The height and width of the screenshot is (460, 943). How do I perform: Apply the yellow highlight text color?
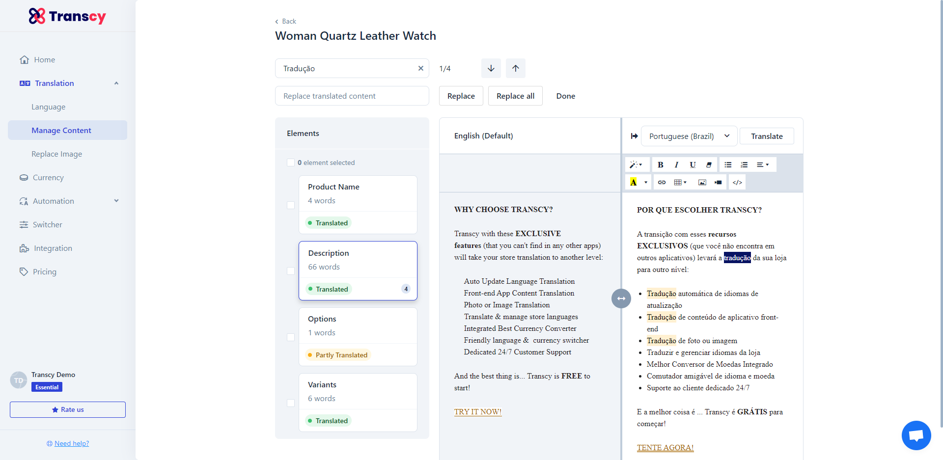[x=634, y=182]
